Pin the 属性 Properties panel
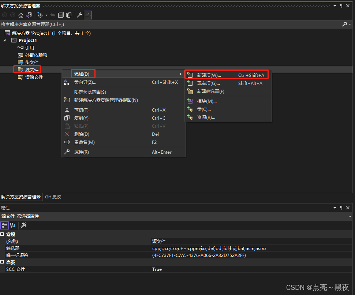The height and width of the screenshot is (295, 355). 341,208
